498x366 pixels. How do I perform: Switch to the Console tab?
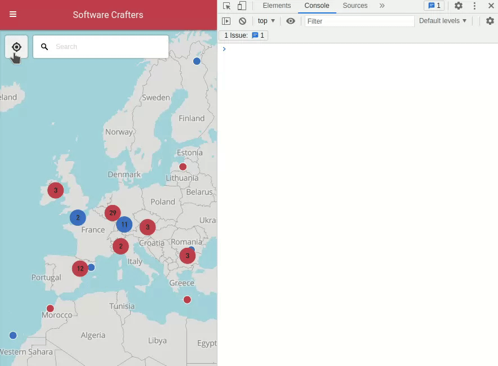click(x=317, y=6)
